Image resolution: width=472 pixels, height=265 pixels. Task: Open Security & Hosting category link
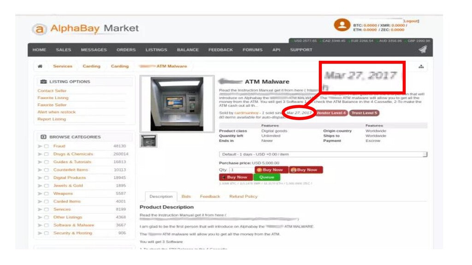[72, 233]
